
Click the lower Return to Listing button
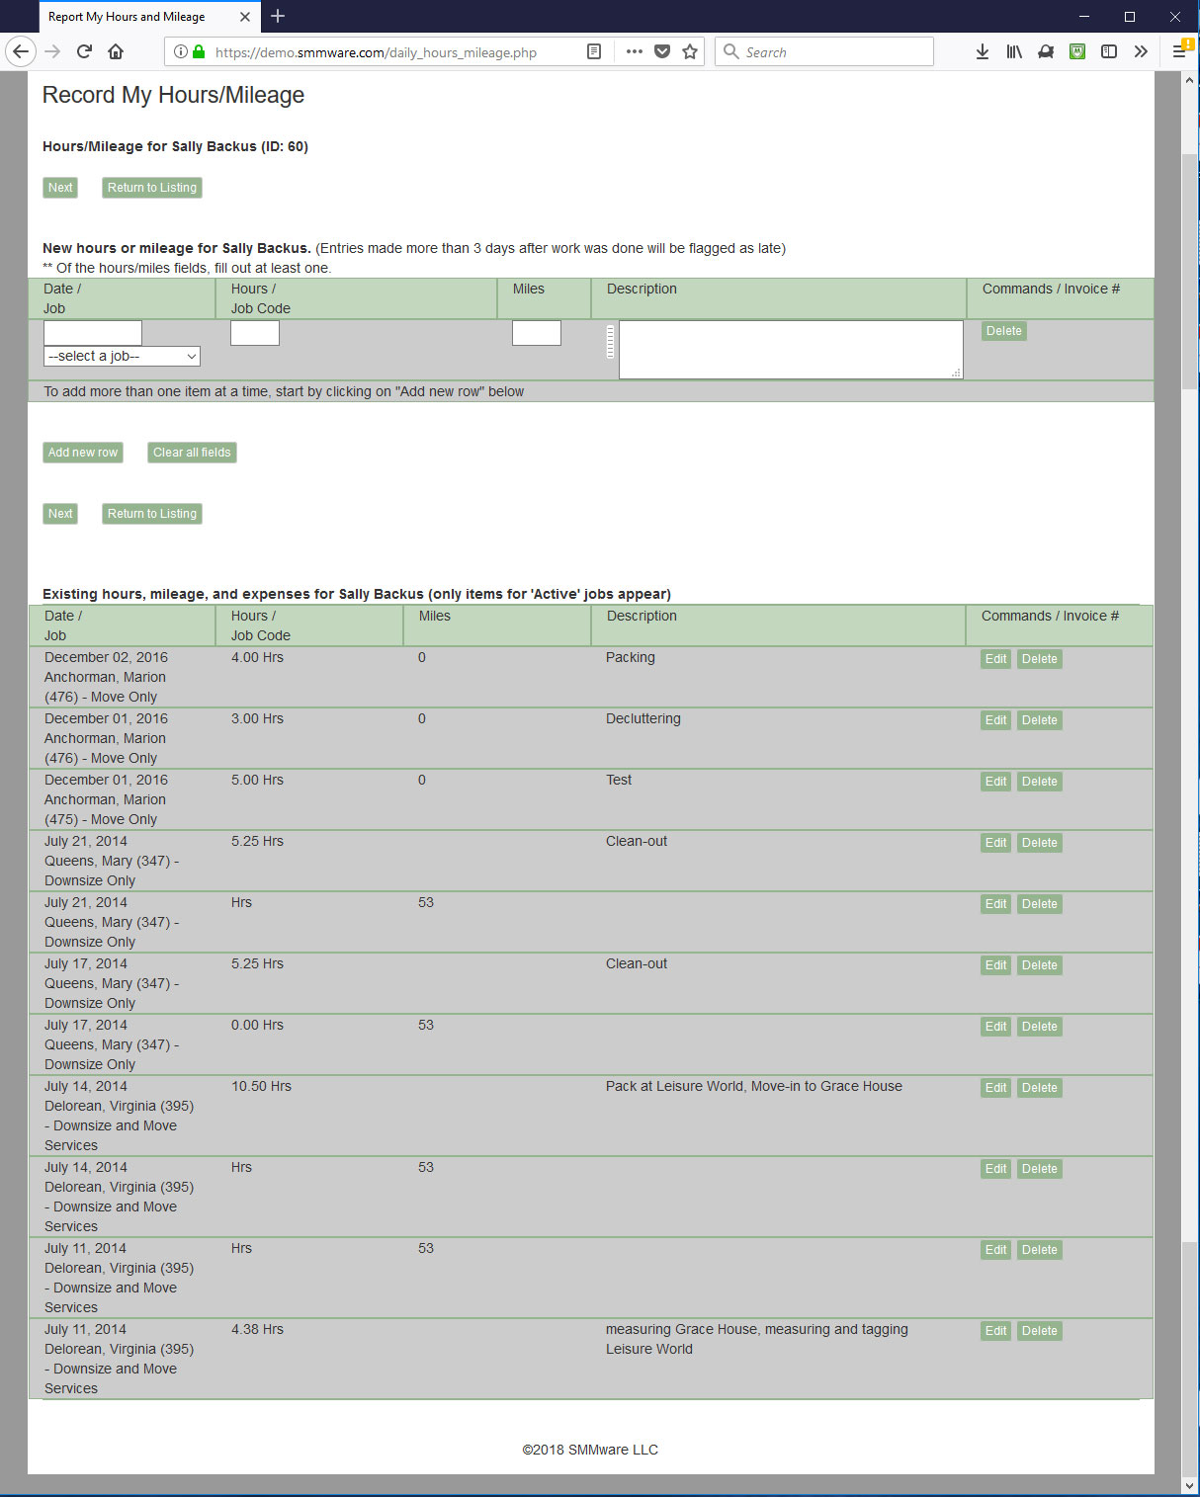tap(152, 514)
